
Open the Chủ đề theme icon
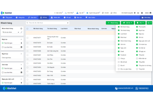point(103,13)
